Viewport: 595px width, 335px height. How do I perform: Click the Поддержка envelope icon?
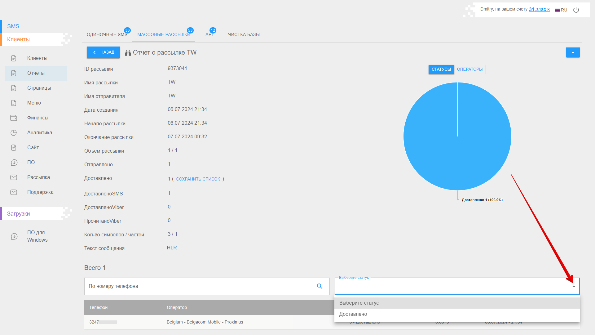point(14,192)
